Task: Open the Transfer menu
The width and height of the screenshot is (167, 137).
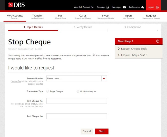Action: 37,17
